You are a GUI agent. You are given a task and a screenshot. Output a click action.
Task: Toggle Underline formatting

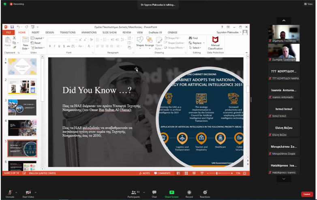pos(59,46)
